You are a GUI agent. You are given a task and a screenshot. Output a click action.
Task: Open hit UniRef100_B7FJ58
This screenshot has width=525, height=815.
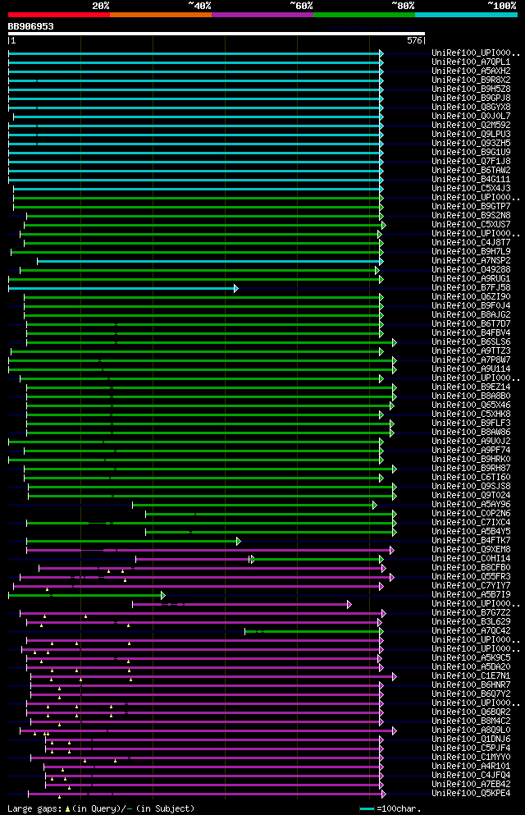(471, 287)
